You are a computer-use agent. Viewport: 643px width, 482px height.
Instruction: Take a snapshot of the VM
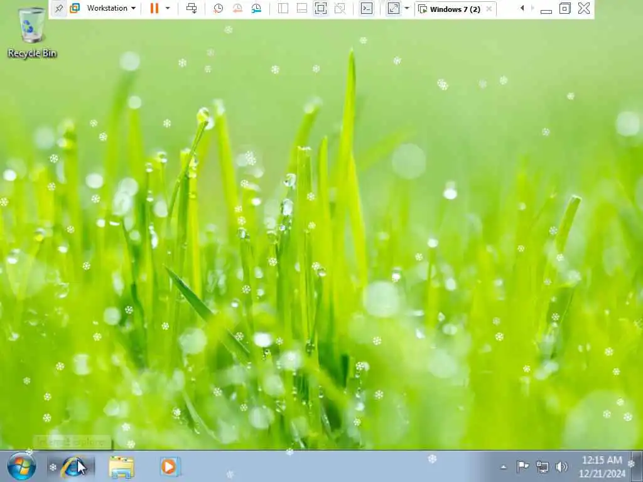coord(218,8)
